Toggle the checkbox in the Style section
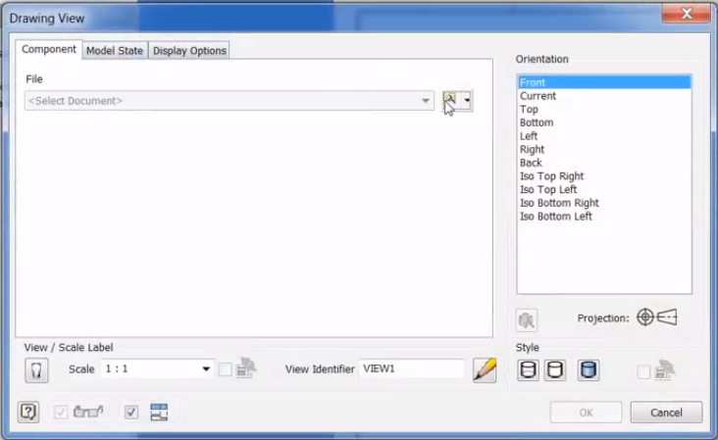The width and height of the screenshot is (718, 440). 643,371
